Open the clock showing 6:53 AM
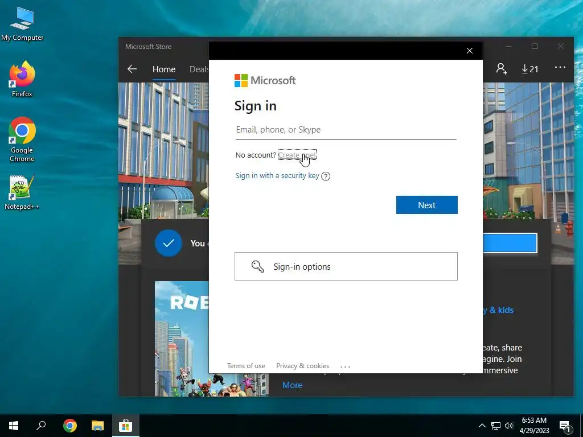The height and width of the screenshot is (437, 583). [534, 426]
